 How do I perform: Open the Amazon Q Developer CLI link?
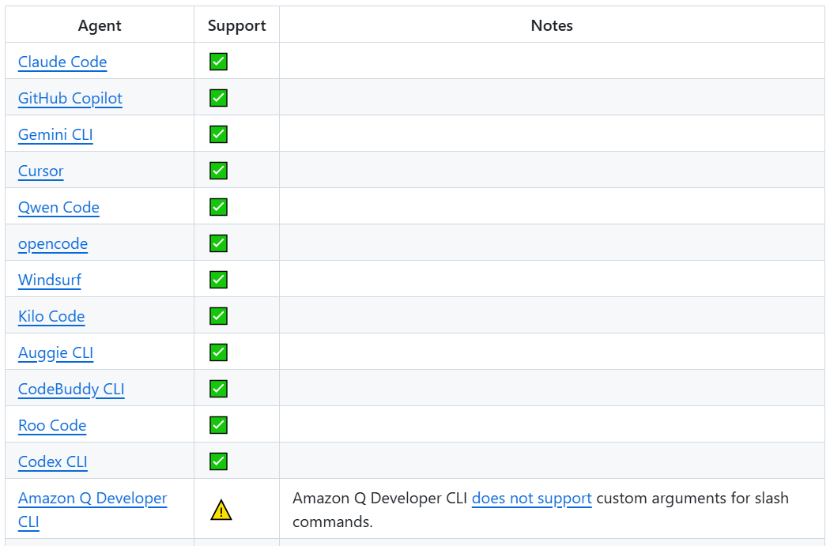pos(92,498)
